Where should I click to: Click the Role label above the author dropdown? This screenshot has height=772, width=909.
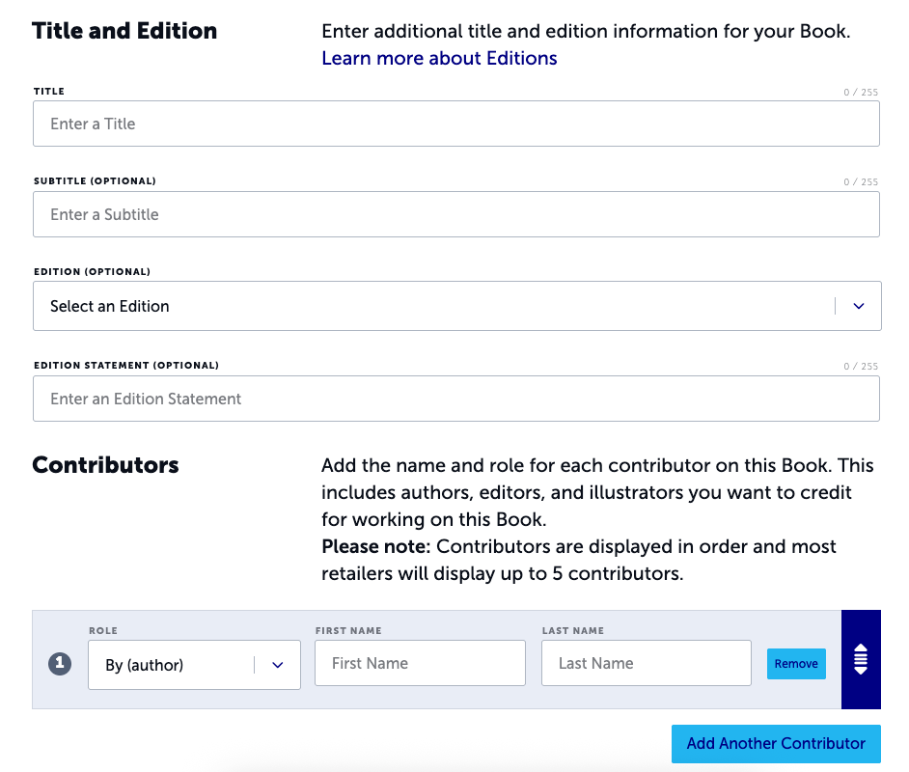[103, 630]
